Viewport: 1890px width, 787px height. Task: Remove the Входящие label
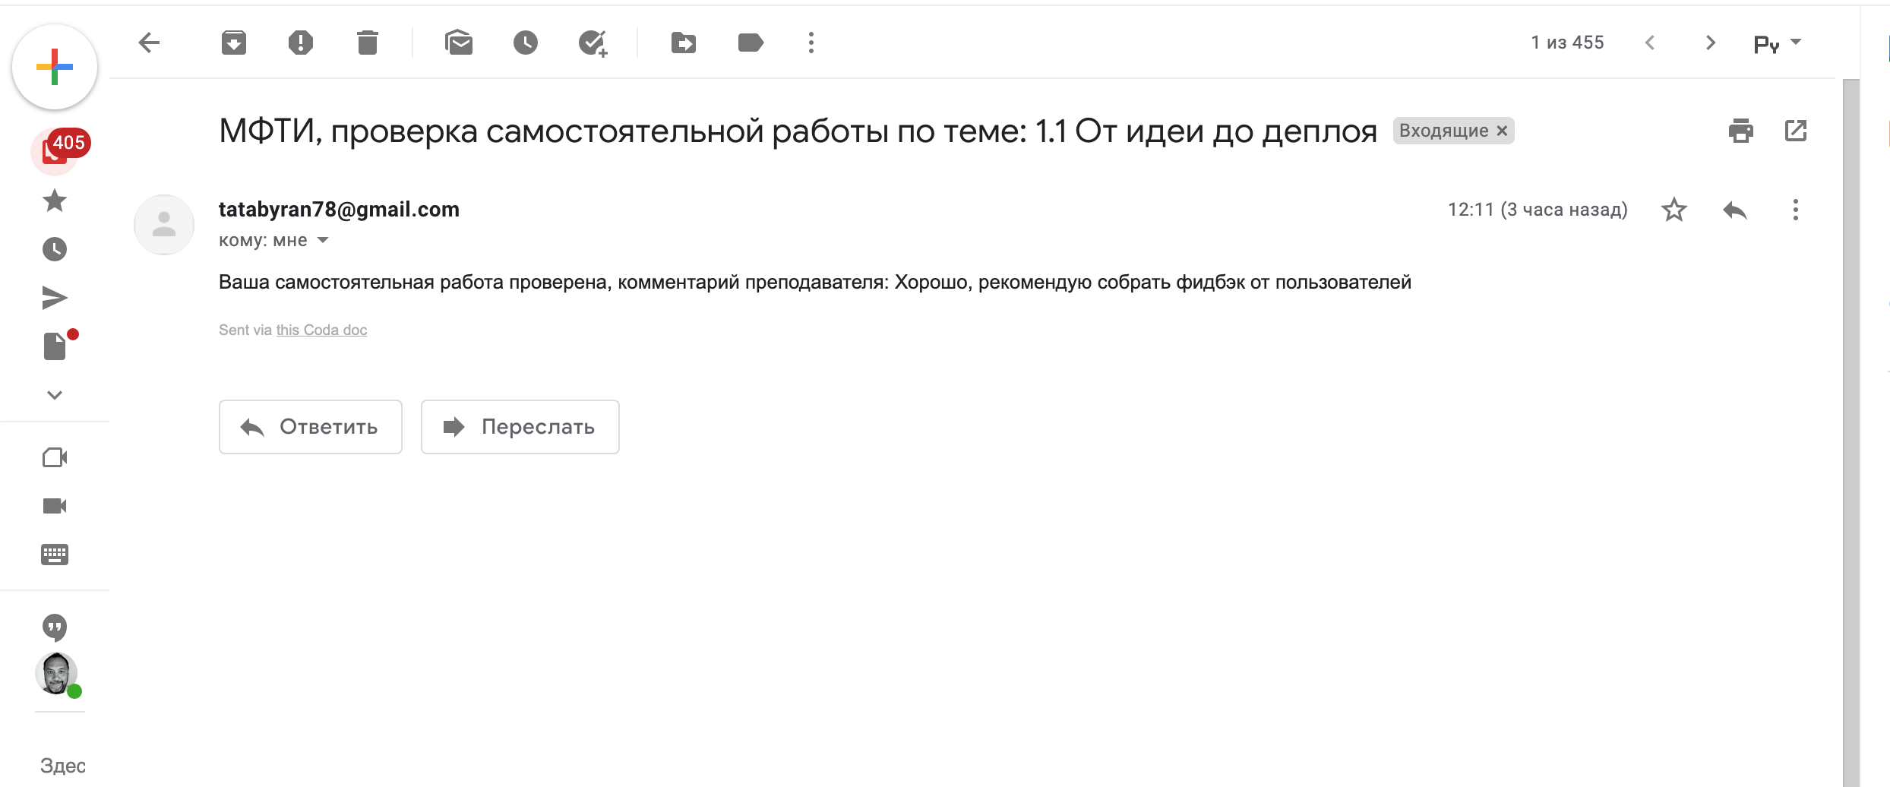pos(1502,131)
